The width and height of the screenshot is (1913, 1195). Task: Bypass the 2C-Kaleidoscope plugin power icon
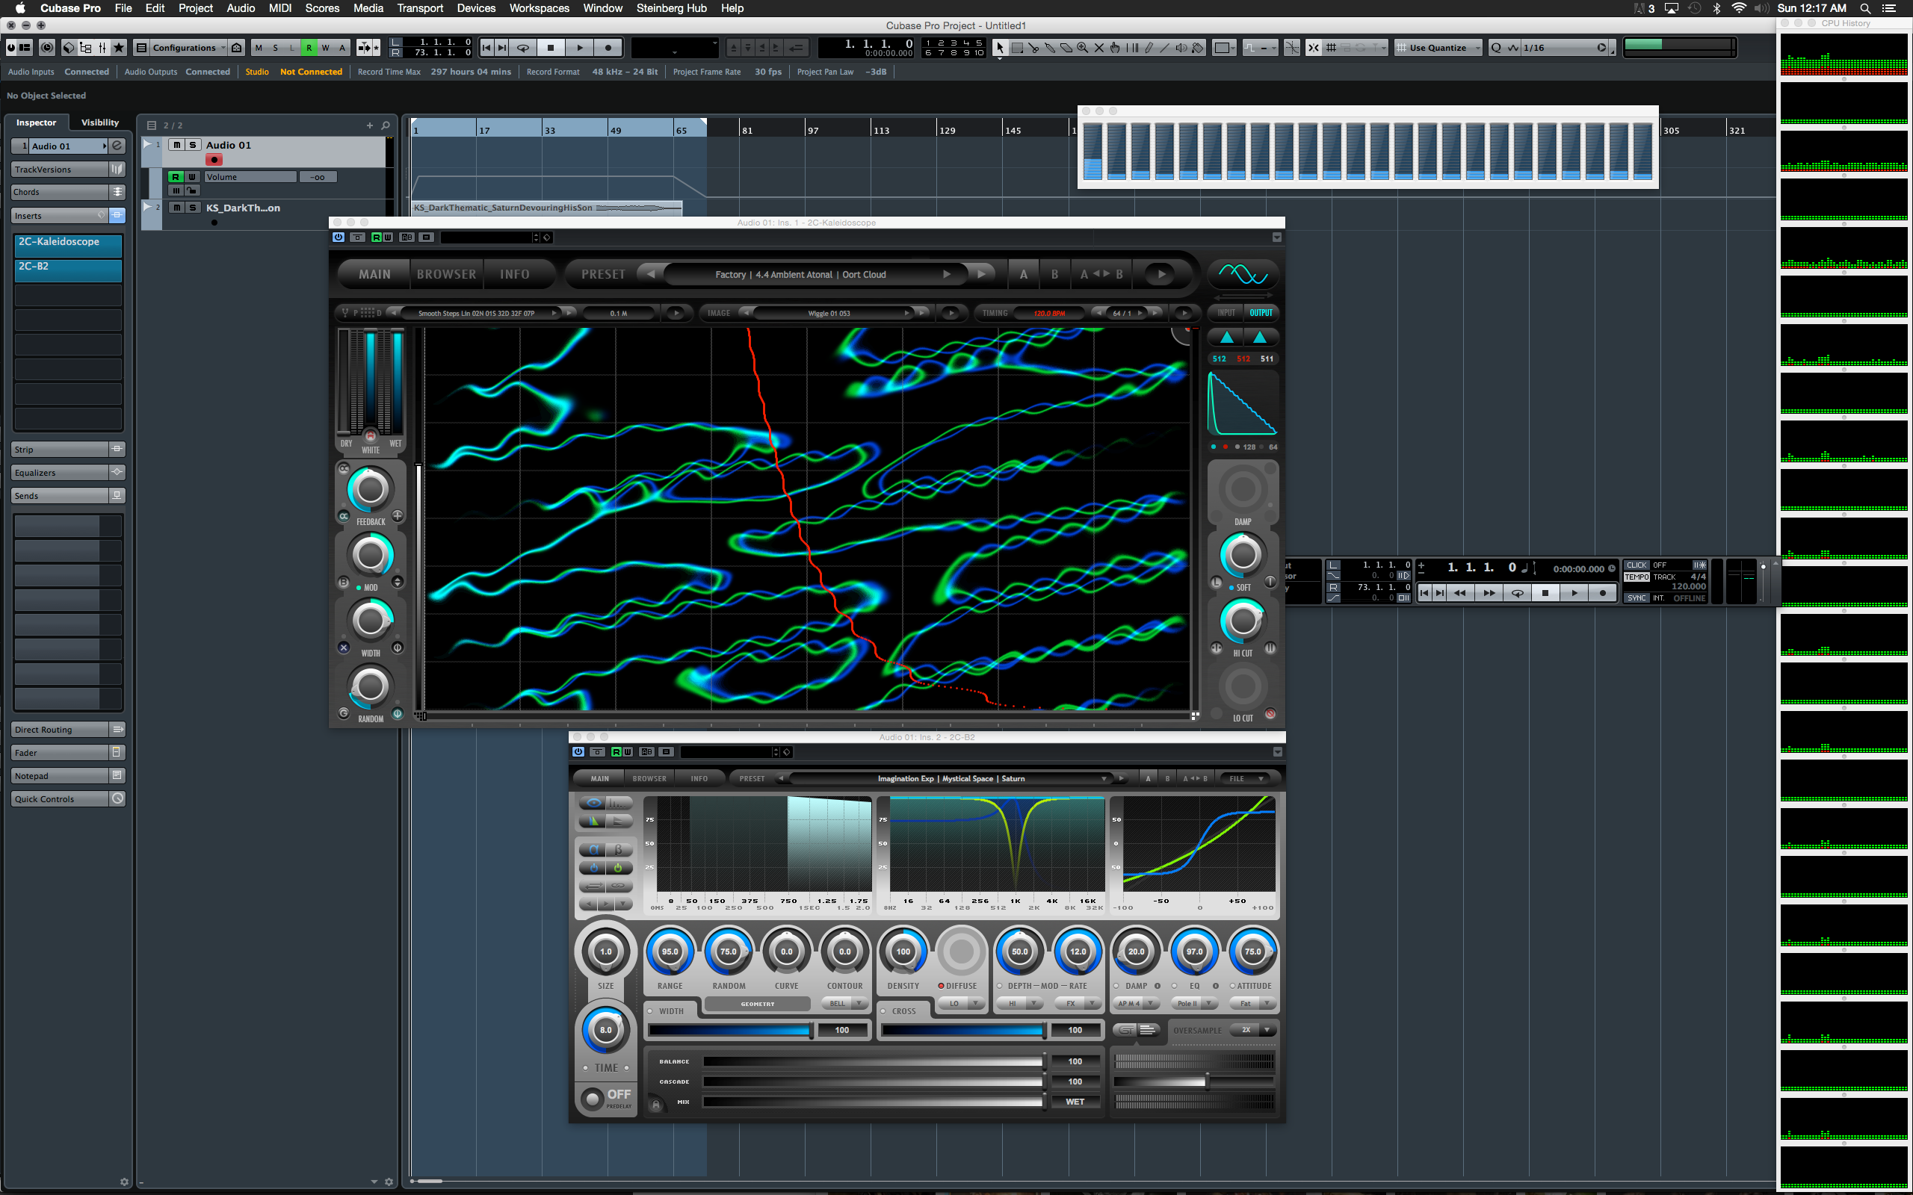pyautogui.click(x=339, y=237)
